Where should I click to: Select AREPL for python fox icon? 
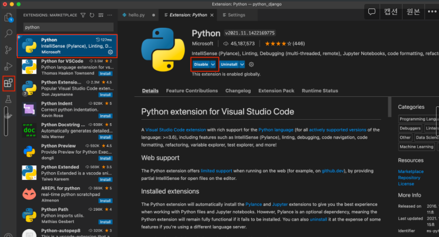[x=29, y=194]
